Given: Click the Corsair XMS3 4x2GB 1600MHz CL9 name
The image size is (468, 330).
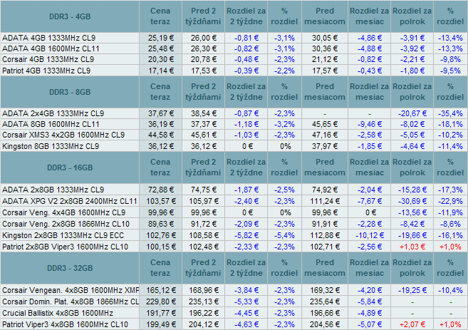Looking at the screenshot, I should click(x=63, y=135).
